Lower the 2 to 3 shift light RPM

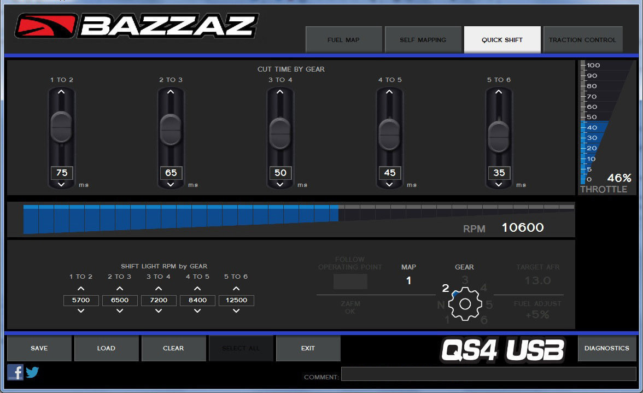pos(120,311)
